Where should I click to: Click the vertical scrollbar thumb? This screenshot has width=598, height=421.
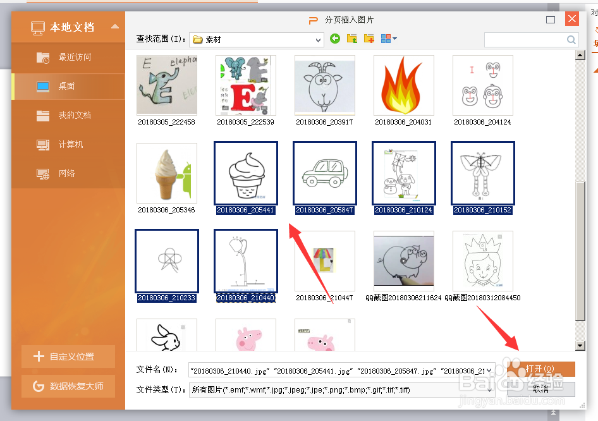pyautogui.click(x=580, y=252)
